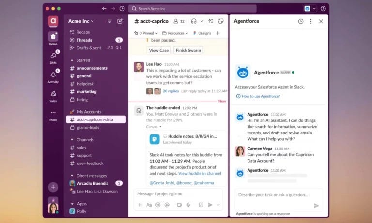The height and width of the screenshot is (223, 372).
Task: Open Agentforce top bar dropdown chevron
Action: click(314, 9)
